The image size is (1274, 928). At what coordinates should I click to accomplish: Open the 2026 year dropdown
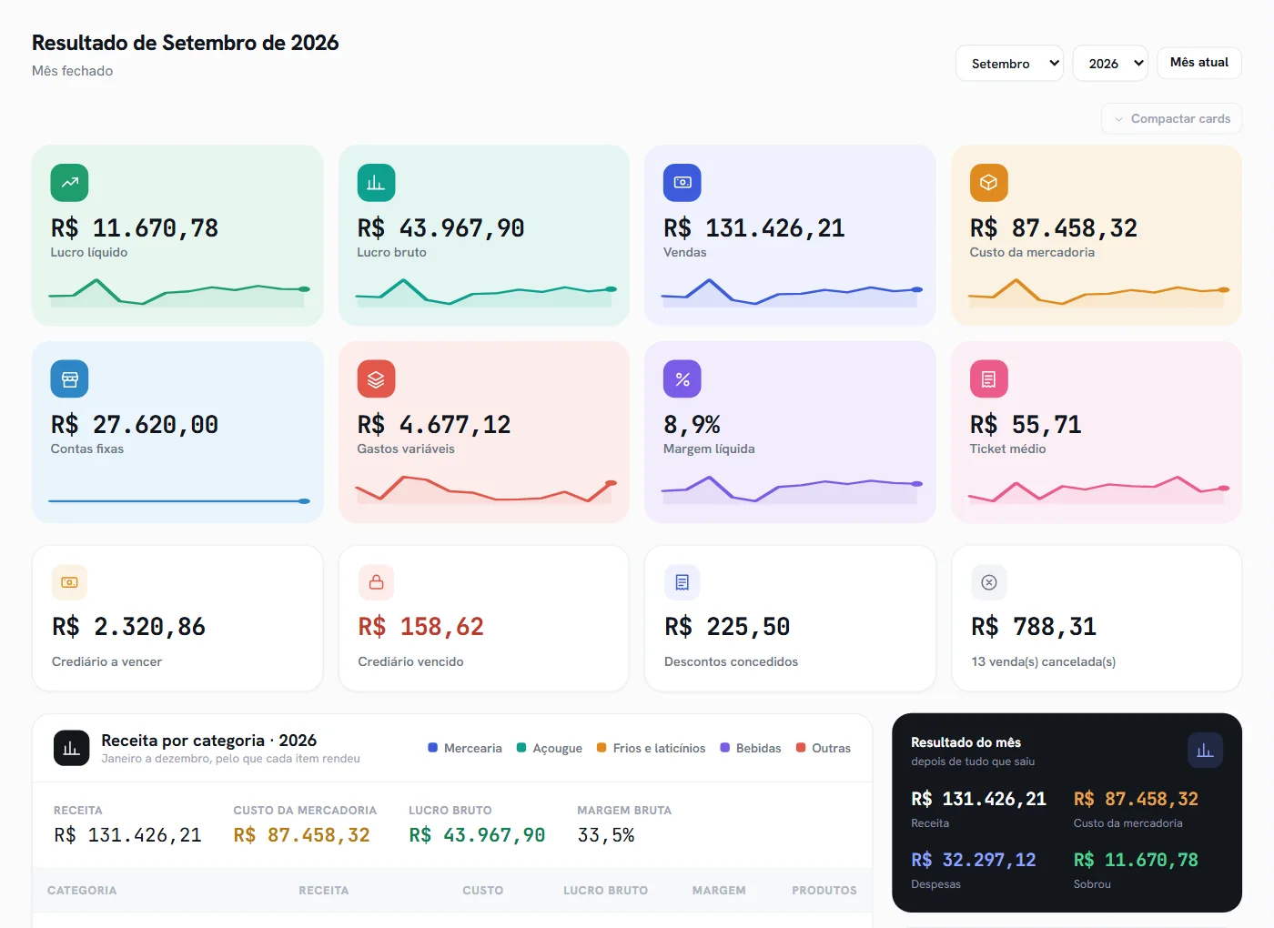pyautogui.click(x=1110, y=64)
